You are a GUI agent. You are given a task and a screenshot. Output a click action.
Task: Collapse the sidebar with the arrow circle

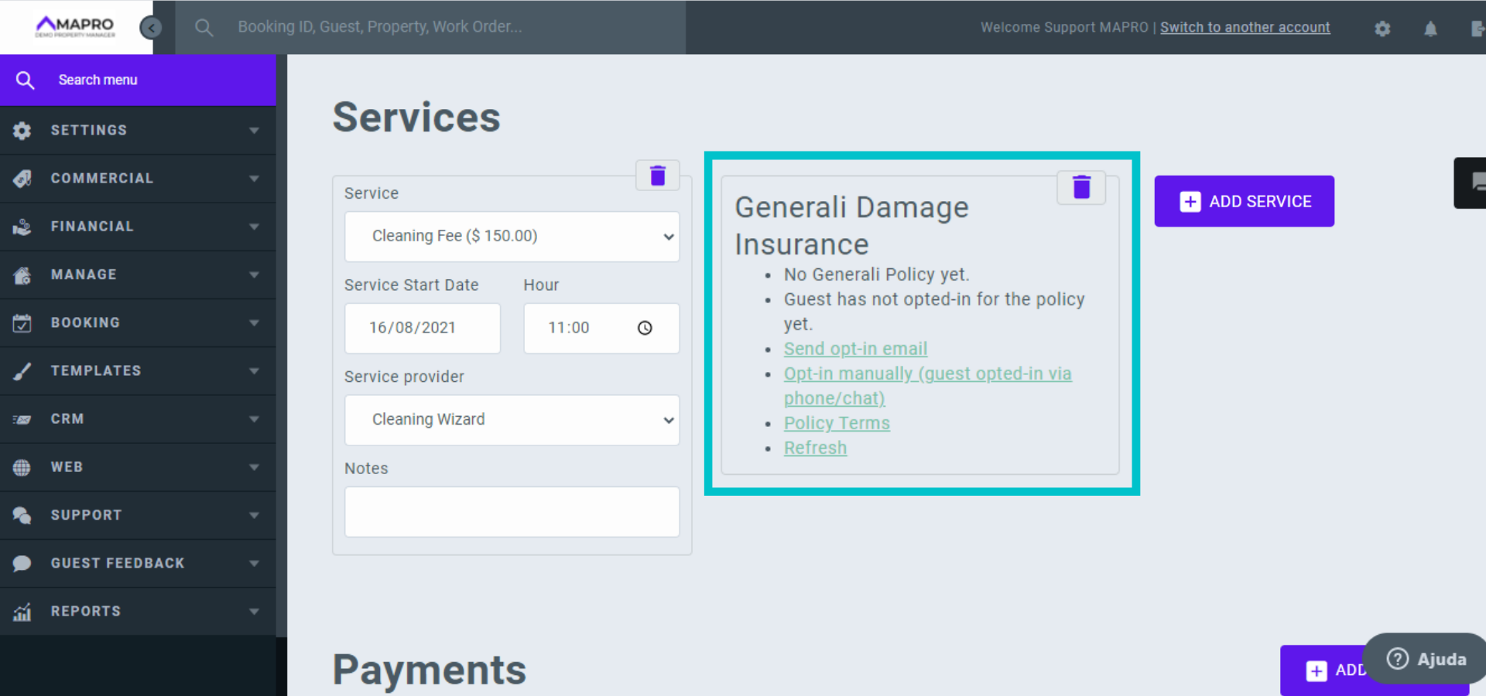(151, 27)
